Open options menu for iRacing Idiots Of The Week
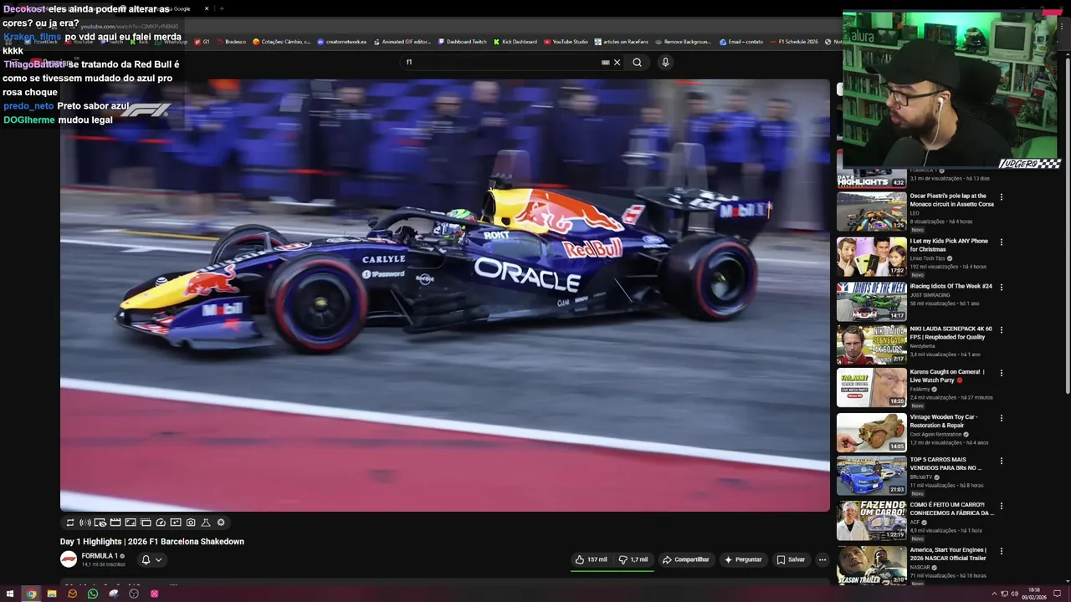1071x602 pixels. 1002,287
